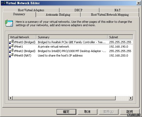Click 'Used to share the host's IP address'

tap(60, 55)
